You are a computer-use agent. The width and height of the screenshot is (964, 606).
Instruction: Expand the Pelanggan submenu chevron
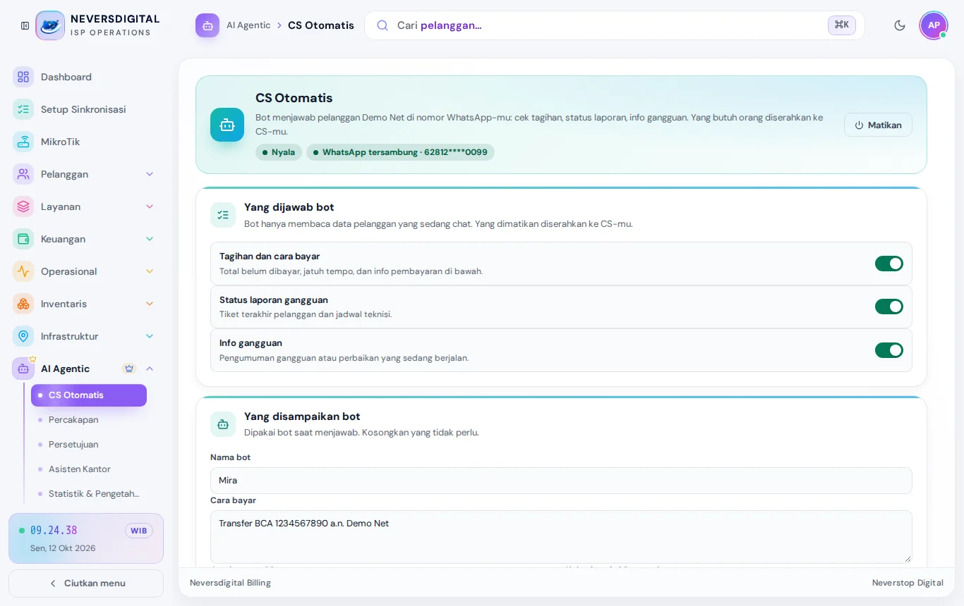tap(150, 174)
